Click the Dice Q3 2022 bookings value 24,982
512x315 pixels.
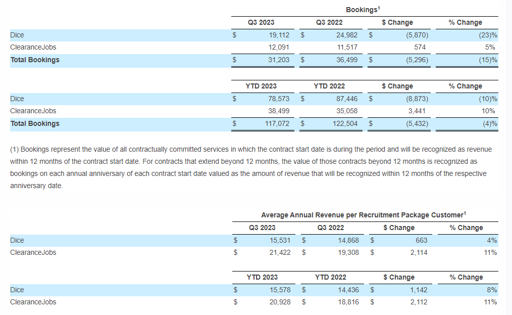pyautogui.click(x=347, y=35)
